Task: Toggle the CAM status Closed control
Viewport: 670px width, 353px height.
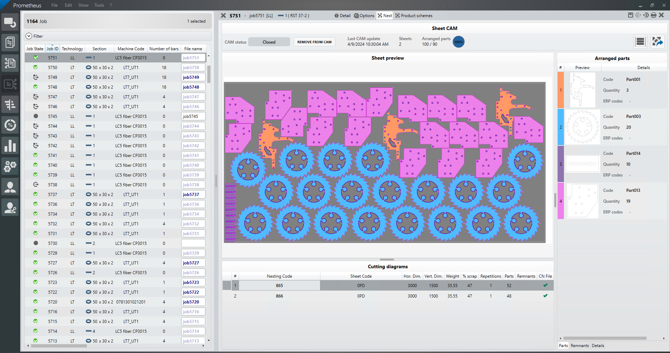Action: coord(269,42)
